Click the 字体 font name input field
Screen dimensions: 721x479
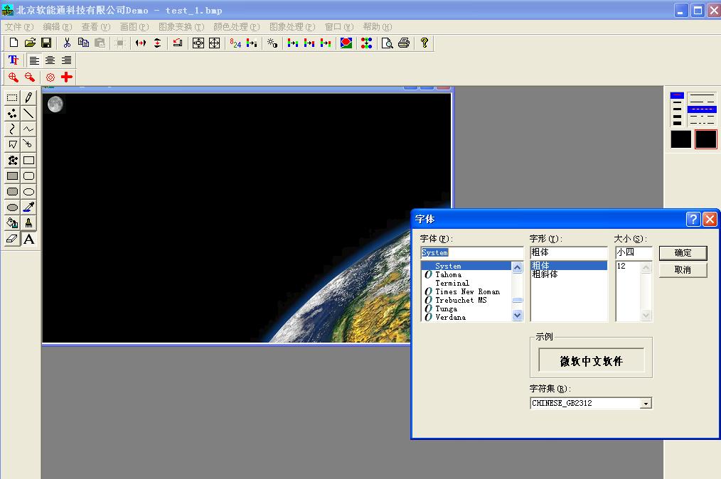click(471, 253)
